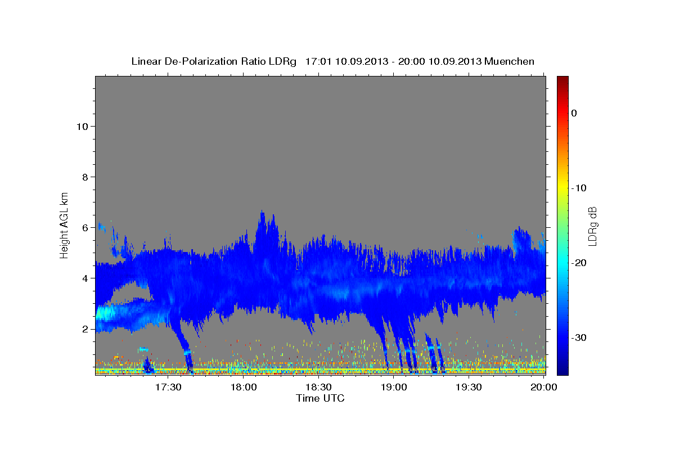Click the colorbar value -10
The height and width of the screenshot is (450, 675).
tap(580, 188)
